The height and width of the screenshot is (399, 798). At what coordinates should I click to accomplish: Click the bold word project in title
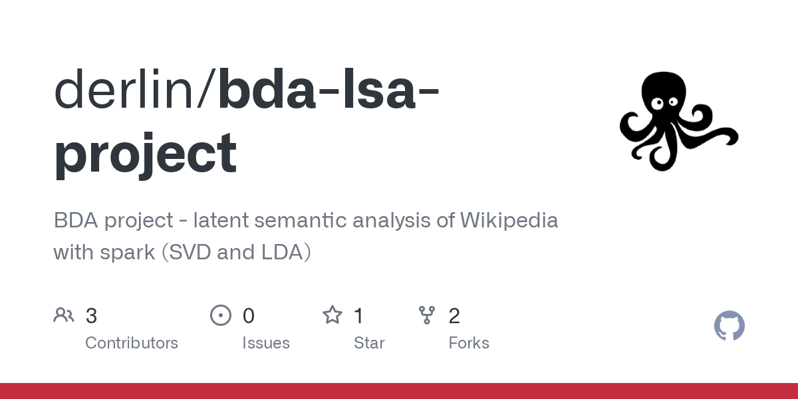145,153
